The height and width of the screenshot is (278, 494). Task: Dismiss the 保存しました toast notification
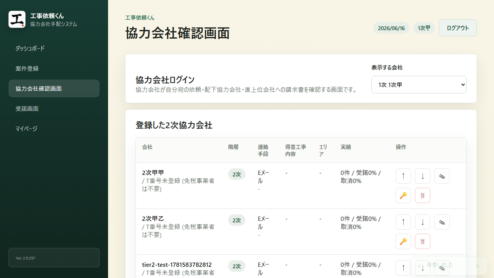[x=477, y=266]
